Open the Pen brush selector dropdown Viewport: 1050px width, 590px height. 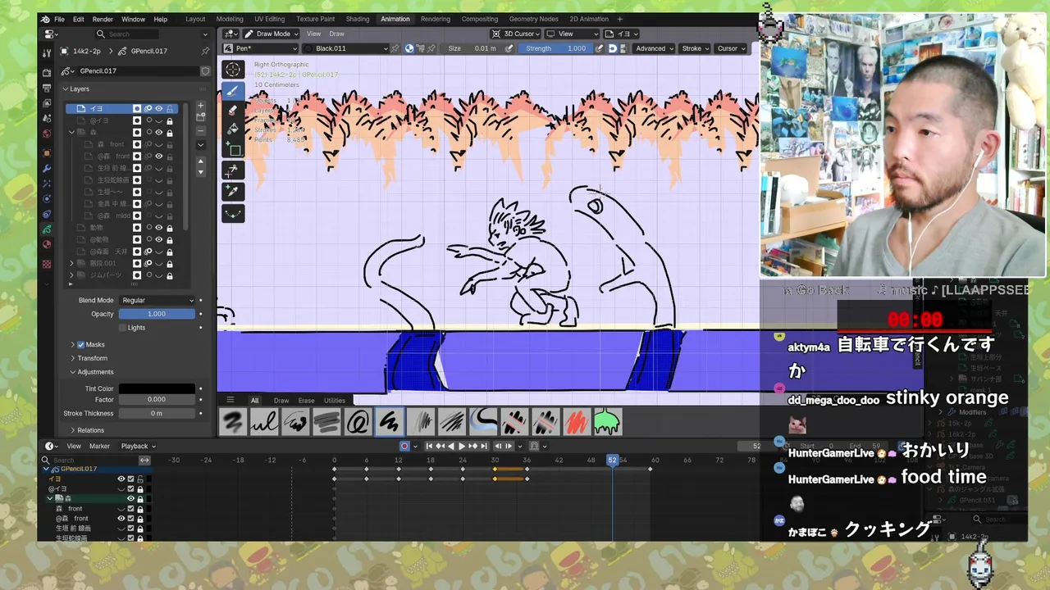point(260,48)
